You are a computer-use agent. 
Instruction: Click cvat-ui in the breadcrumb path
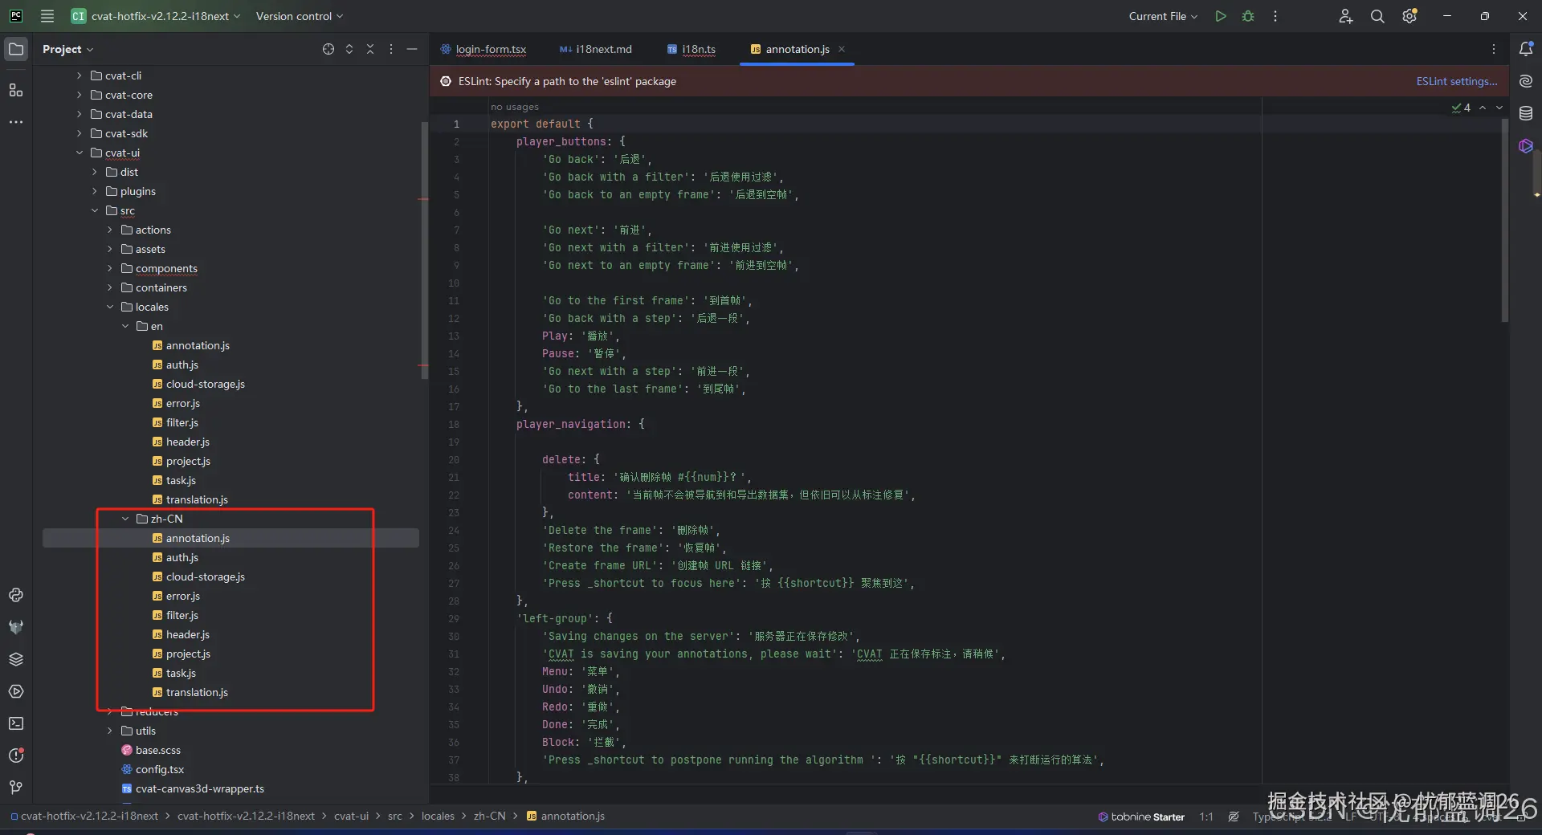tap(351, 816)
